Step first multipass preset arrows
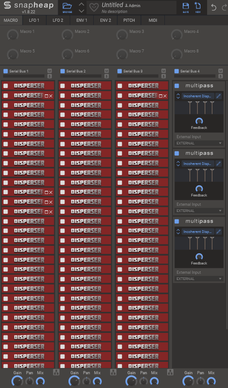The width and height of the screenshot is (228, 388). click(x=178, y=96)
